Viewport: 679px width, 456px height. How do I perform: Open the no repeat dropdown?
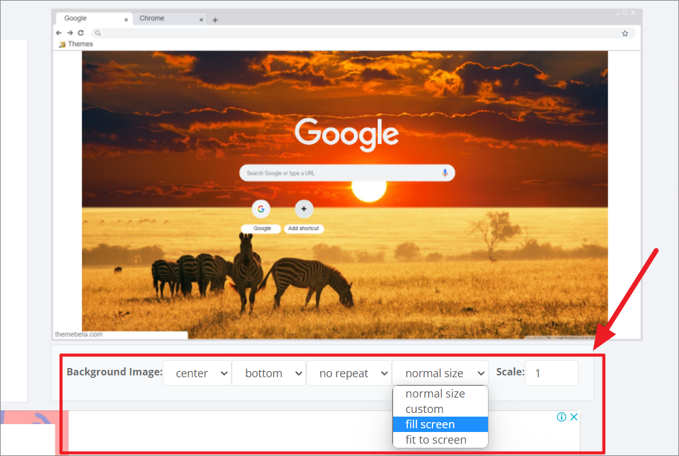pos(349,372)
